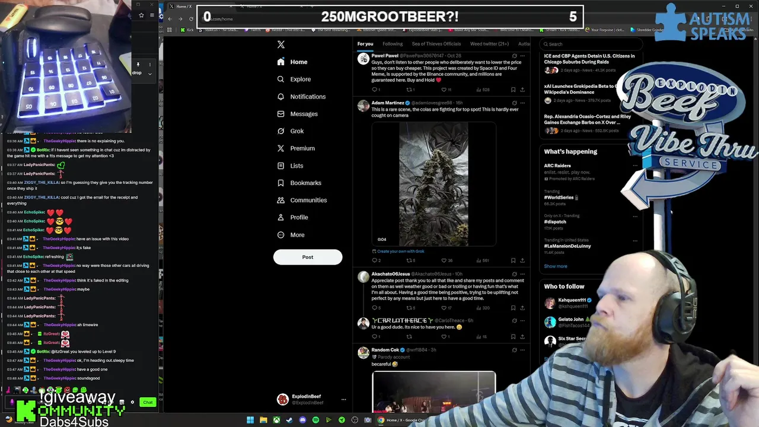
Task: Open Adam Martinez's profile avatar
Action: [x=363, y=106]
